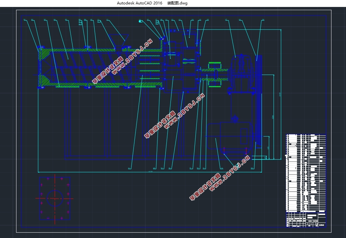This screenshot has width=346, height=238.
Task: Pick the gearbox housing next to the barrel
Action: [181, 61]
